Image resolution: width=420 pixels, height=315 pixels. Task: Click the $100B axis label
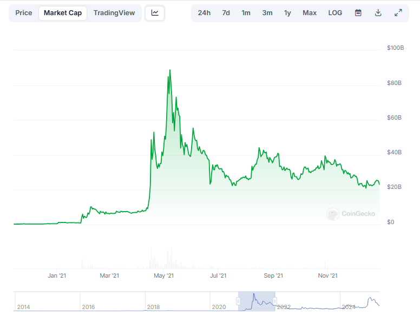395,48
